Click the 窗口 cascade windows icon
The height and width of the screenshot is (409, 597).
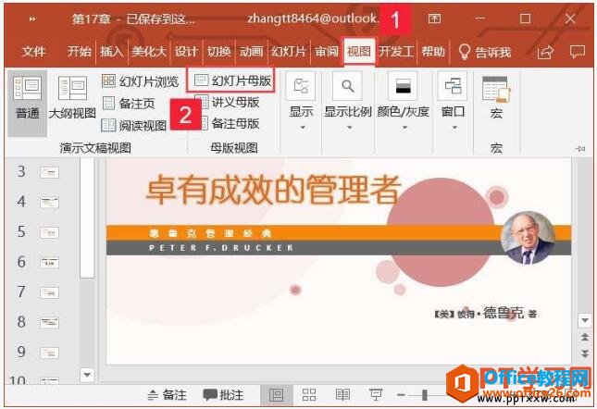click(x=454, y=86)
